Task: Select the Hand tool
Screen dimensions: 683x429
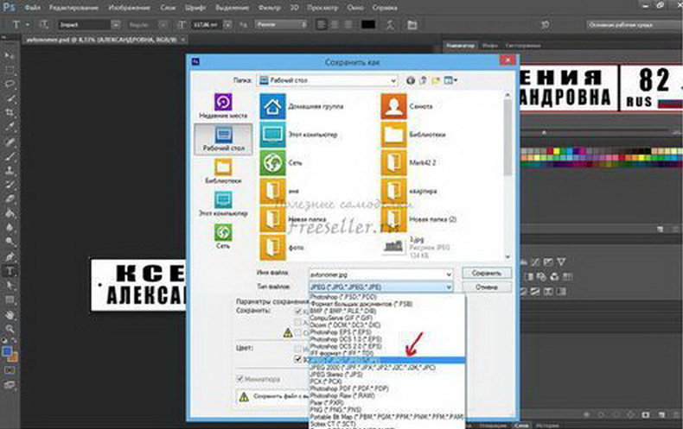Action: click(x=10, y=314)
